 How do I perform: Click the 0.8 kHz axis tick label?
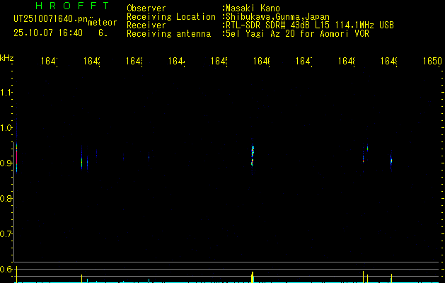(x=6, y=198)
